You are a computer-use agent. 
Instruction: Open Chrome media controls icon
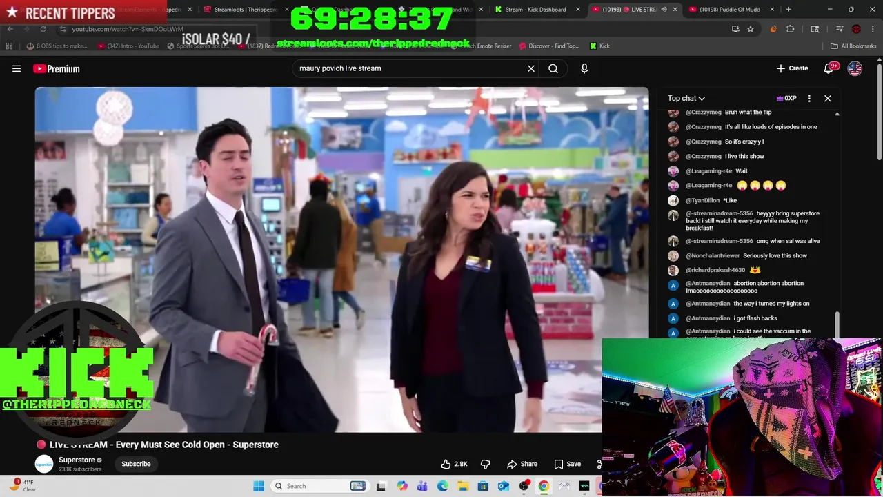[840, 29]
